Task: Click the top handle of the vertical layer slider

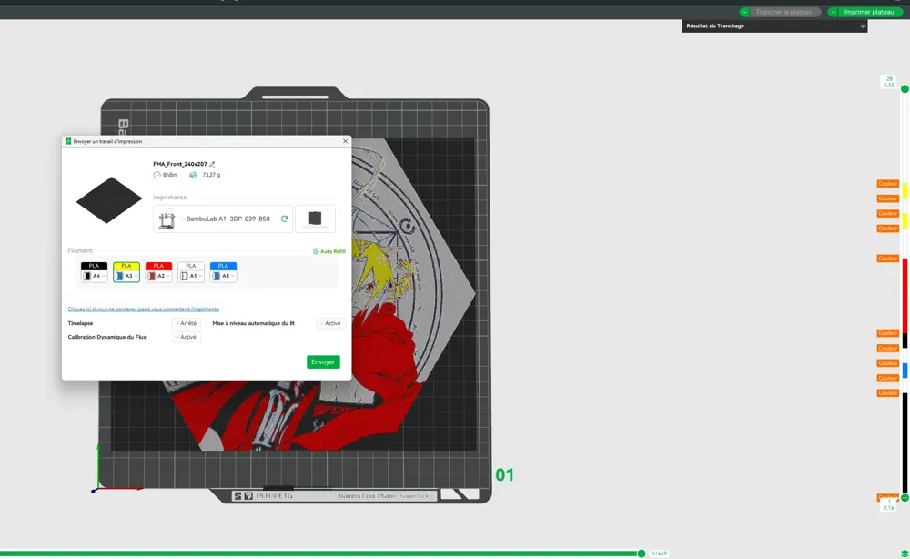Action: tap(905, 88)
